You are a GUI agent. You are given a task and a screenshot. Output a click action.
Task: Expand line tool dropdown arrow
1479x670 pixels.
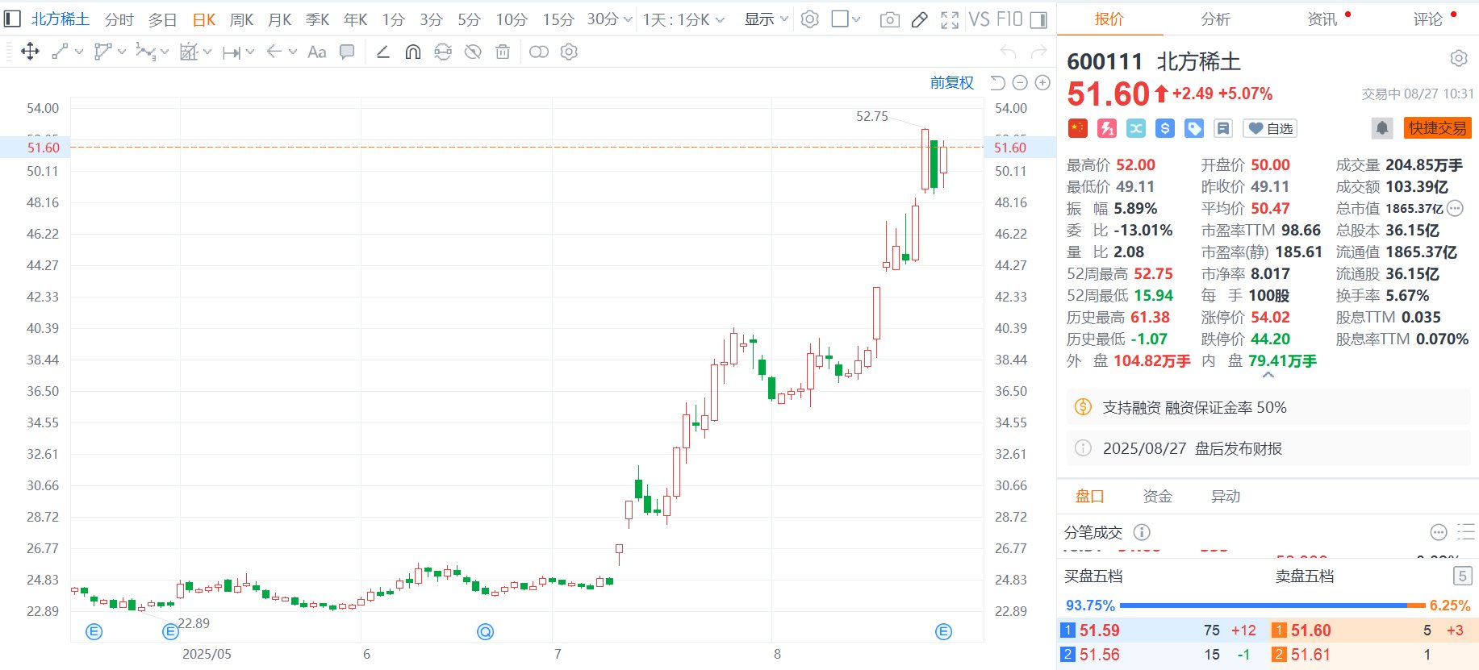click(79, 52)
